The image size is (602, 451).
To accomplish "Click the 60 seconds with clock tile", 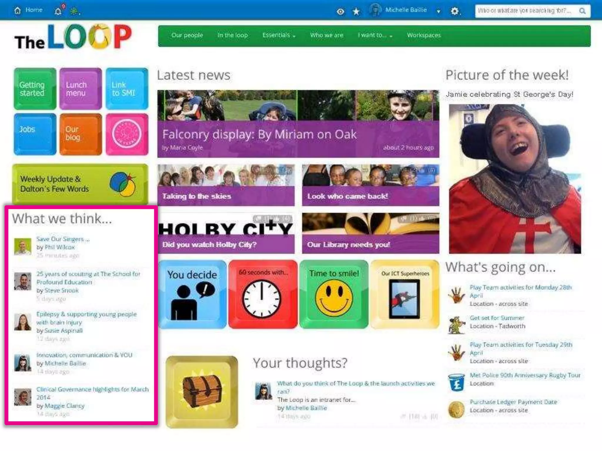I will click(263, 294).
